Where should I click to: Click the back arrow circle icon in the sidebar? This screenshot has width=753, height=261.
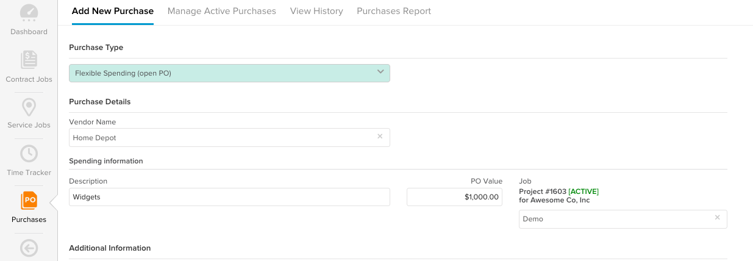(29, 248)
